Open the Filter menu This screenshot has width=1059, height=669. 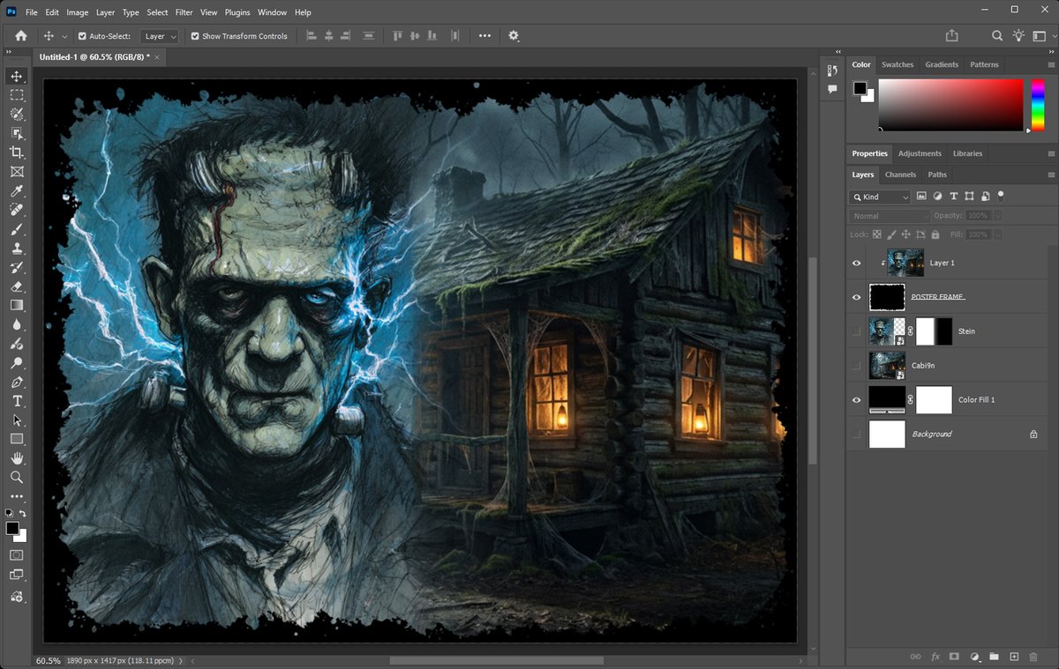pos(184,12)
